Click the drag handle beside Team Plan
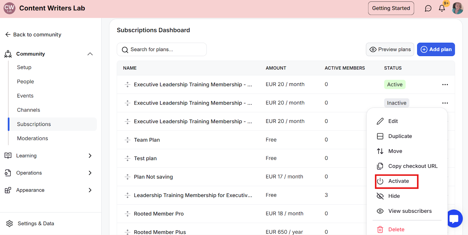 pos(128,140)
